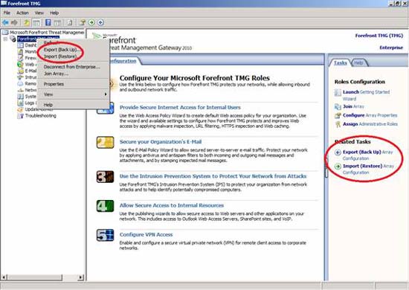Expand the View submenu arrow
409x290 pixels.
(106, 94)
